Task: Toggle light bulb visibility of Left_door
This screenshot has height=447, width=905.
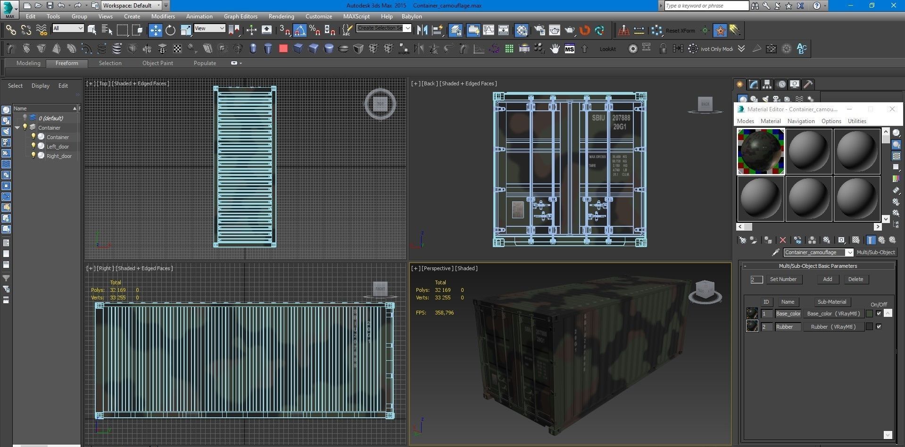Action: (33, 146)
